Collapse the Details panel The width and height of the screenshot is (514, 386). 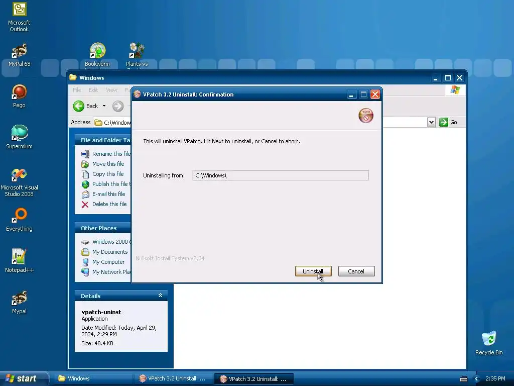pyautogui.click(x=160, y=296)
